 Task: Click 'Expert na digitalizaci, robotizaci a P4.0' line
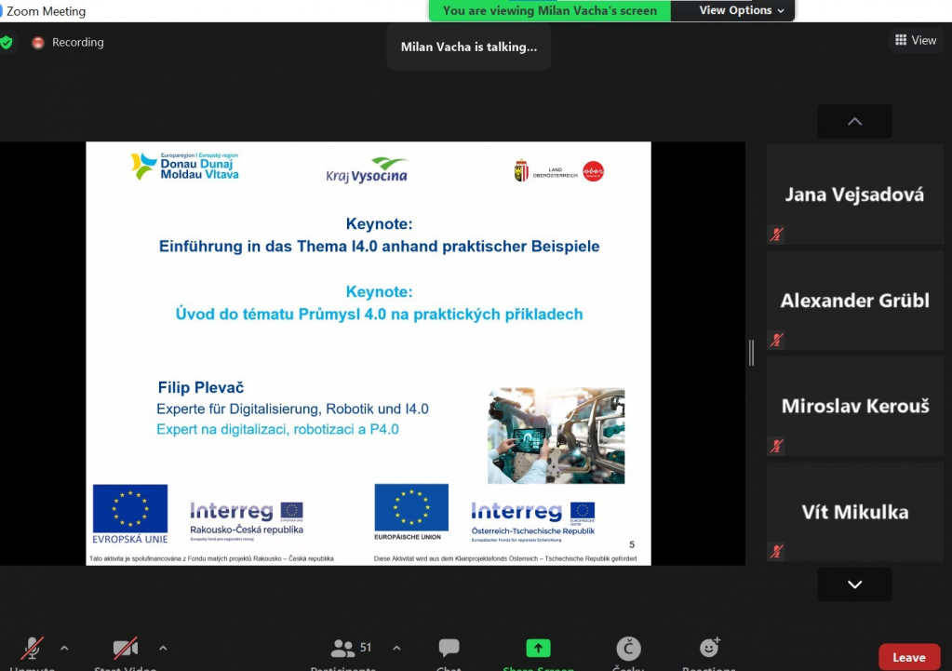point(277,429)
